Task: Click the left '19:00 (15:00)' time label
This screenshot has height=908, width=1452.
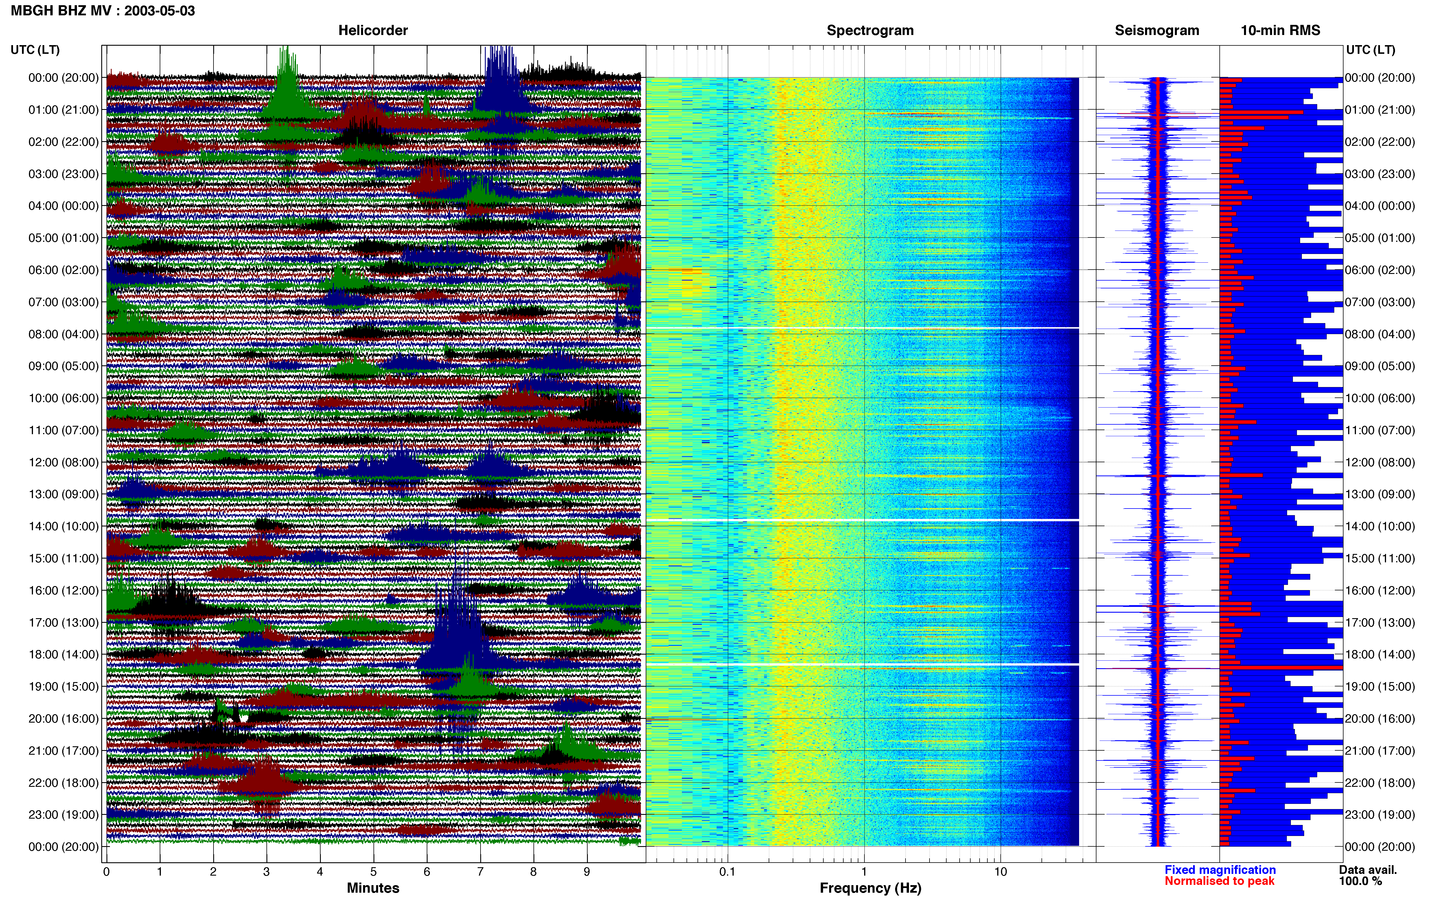Action: [x=64, y=686]
